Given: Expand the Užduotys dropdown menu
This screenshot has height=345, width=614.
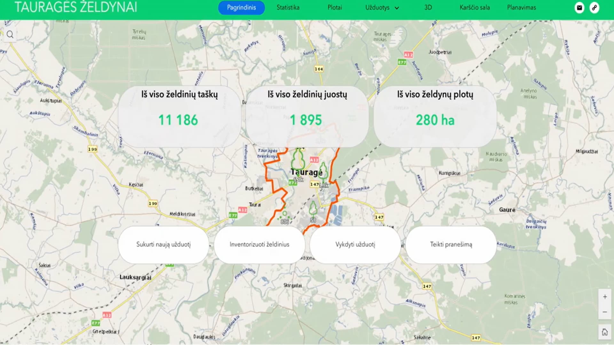Looking at the screenshot, I should point(382,8).
